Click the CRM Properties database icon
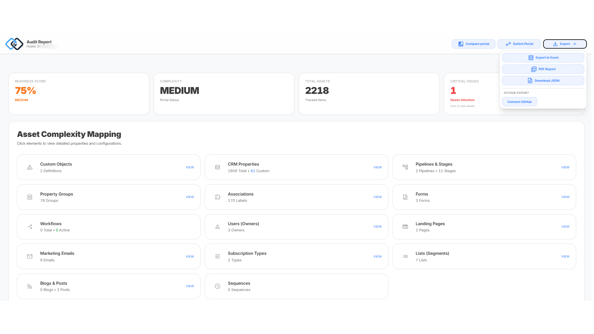The height and width of the screenshot is (334, 594). pos(217,167)
